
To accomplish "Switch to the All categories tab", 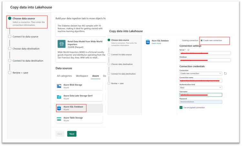I will click(x=64, y=76).
